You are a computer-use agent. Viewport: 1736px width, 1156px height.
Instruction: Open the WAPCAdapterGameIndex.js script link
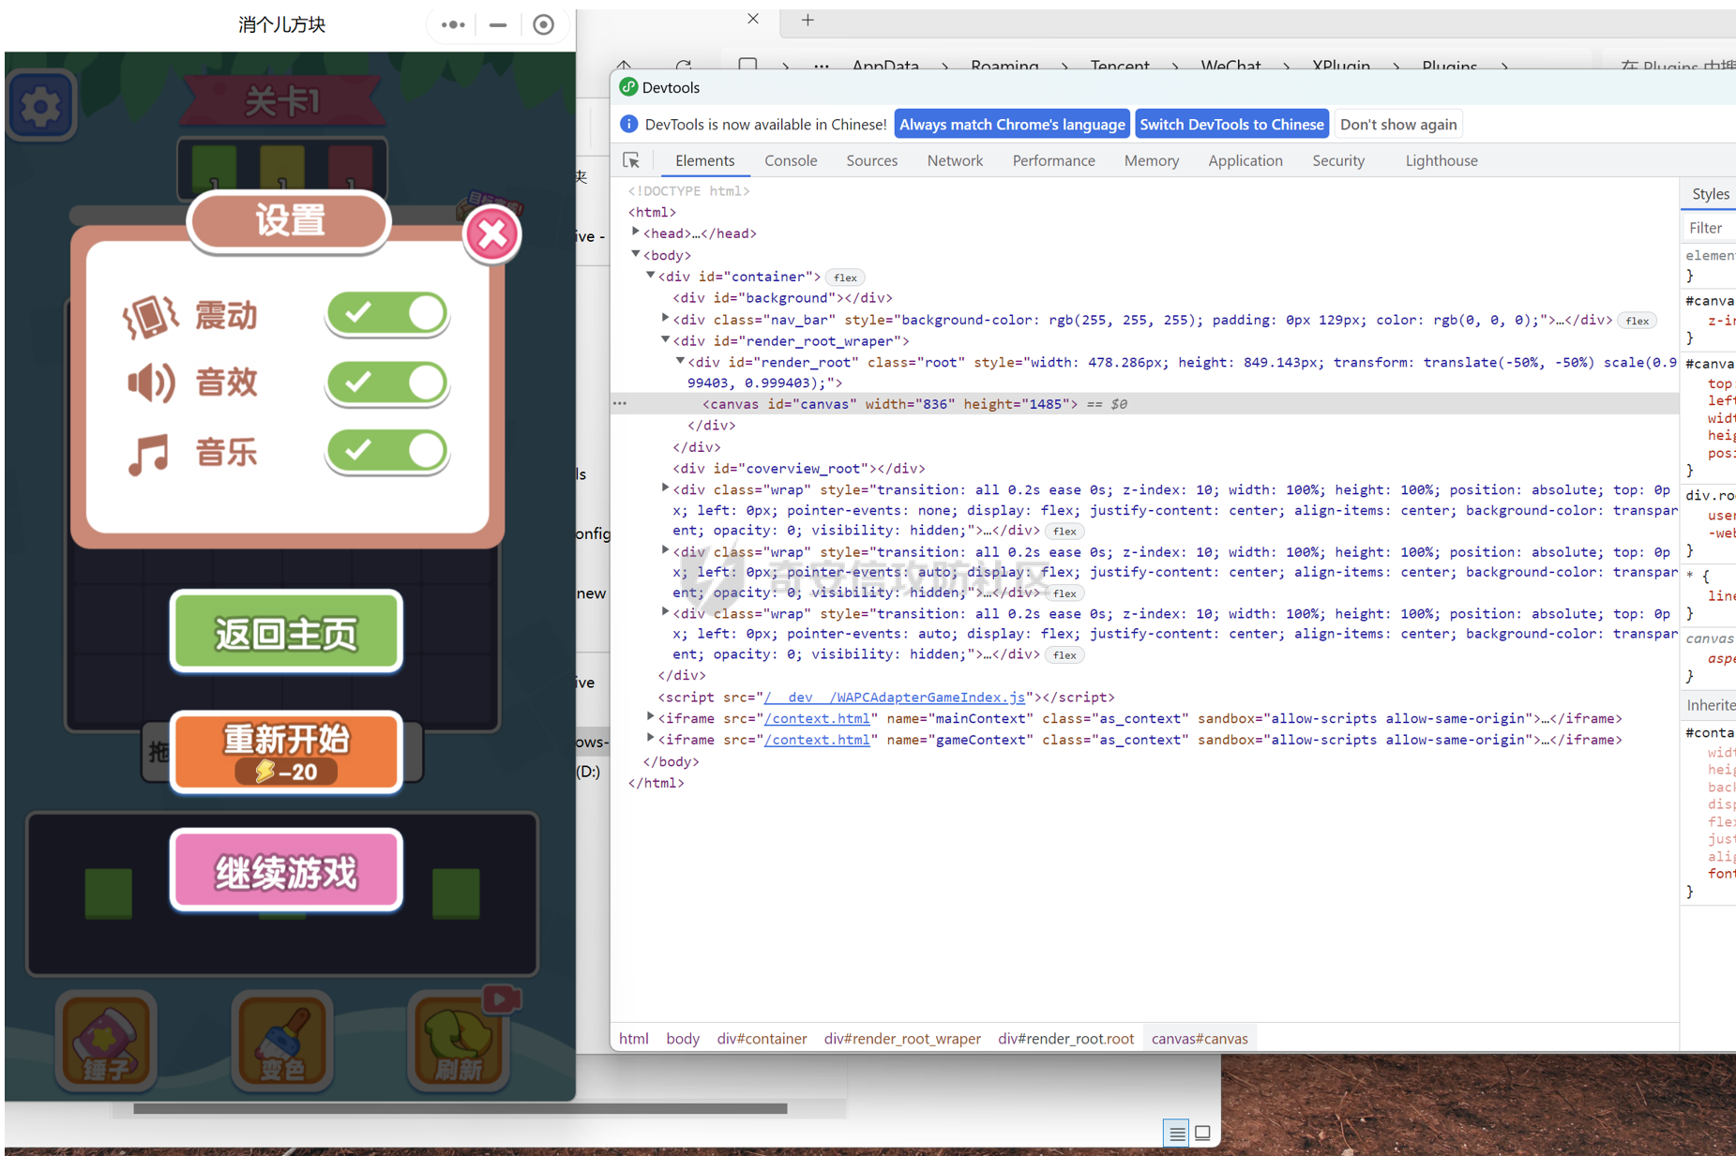point(895,697)
